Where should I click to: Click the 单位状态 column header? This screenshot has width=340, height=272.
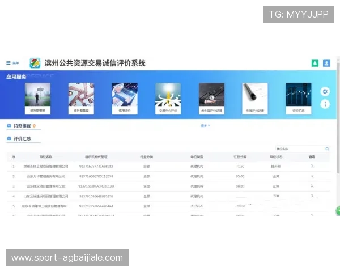click(276, 157)
